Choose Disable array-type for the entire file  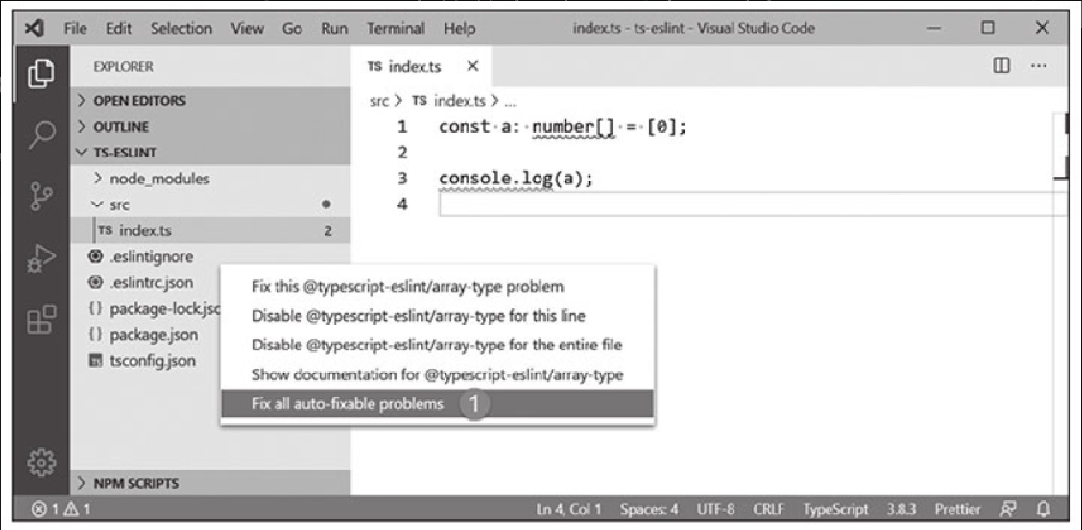tap(437, 345)
